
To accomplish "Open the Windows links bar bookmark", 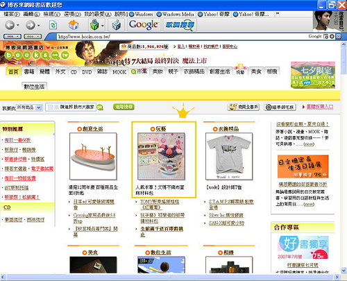I will (x=141, y=14).
